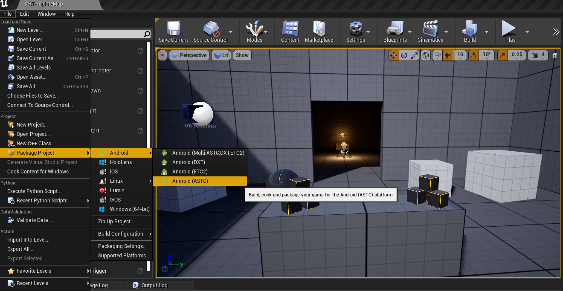Open Build options dropdown arrow
The image size is (563, 291).
click(x=487, y=32)
